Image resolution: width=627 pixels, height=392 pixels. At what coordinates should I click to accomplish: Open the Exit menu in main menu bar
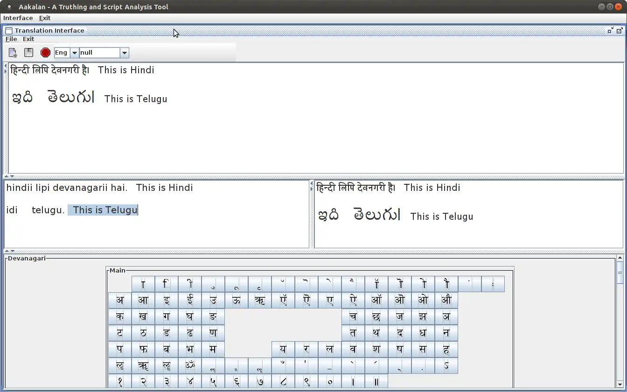[x=45, y=18]
